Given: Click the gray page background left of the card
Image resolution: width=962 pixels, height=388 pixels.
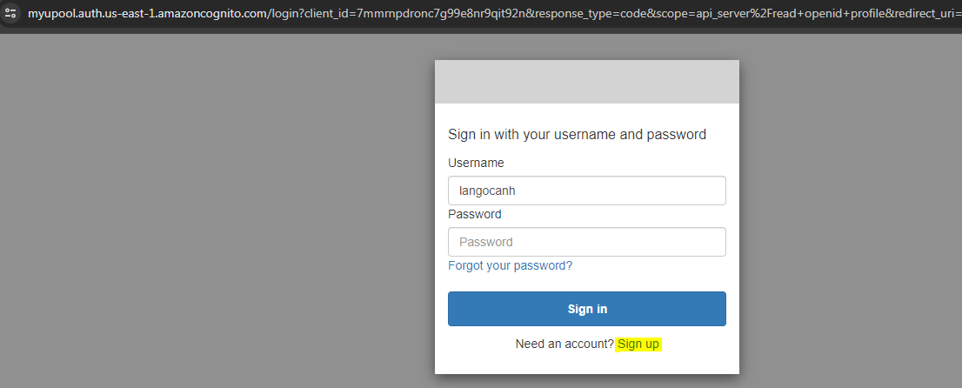Looking at the screenshot, I should pos(217,217).
